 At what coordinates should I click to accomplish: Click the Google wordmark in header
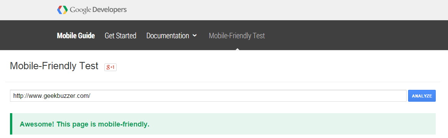80,10
